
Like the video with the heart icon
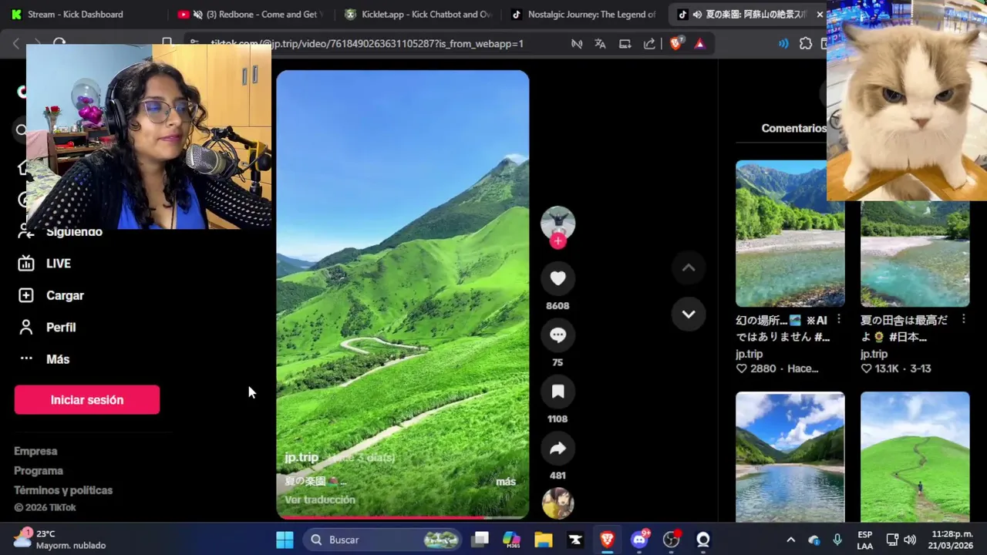(x=558, y=278)
